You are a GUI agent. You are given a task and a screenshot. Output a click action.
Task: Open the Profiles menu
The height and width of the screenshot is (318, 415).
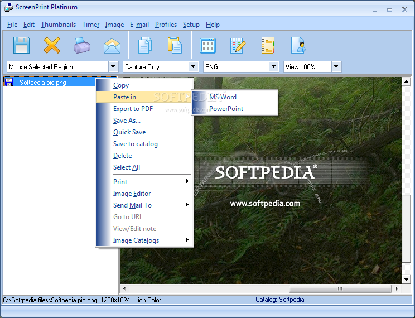[x=166, y=25]
